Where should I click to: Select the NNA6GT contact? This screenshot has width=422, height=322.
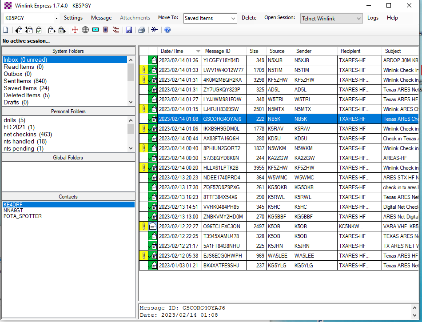click(x=13, y=211)
